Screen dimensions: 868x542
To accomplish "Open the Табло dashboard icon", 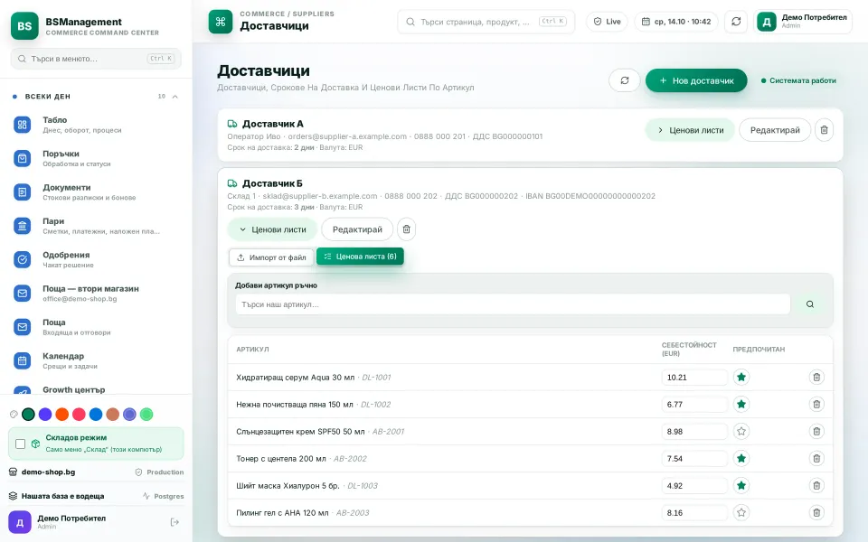I will (22, 125).
